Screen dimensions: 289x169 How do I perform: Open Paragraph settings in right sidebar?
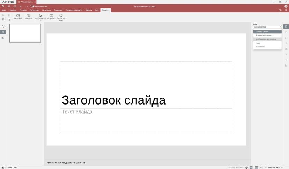pos(286,43)
